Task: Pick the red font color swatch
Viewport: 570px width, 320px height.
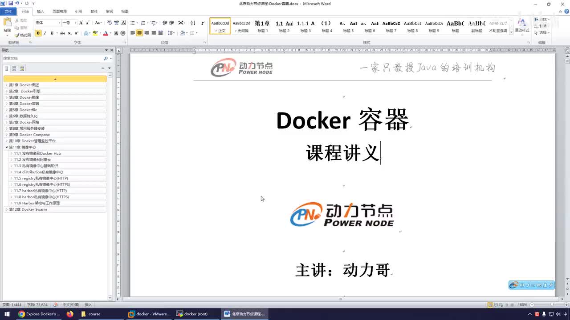Action: coord(106,33)
